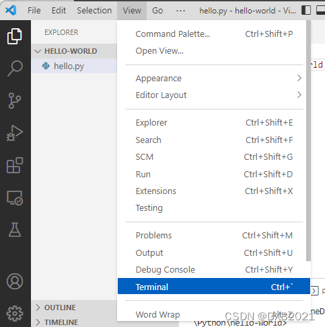Open hello.py in the explorer tree
The image size is (325, 327).
pyautogui.click(x=74, y=66)
